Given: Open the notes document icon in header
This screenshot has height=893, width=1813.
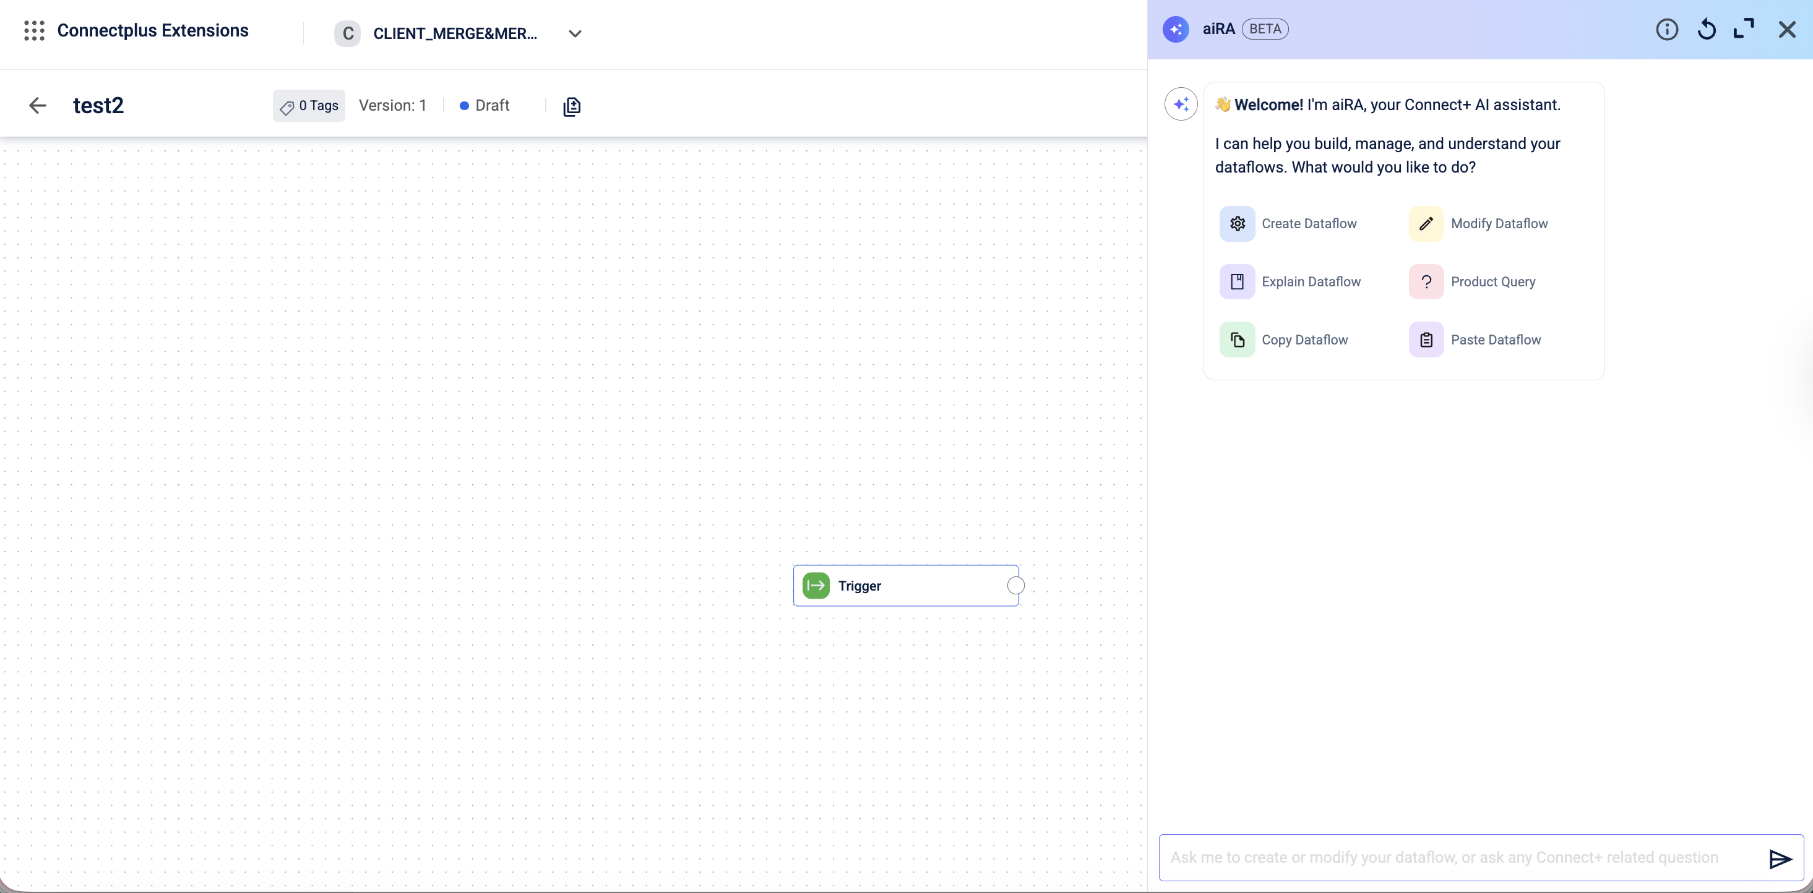Looking at the screenshot, I should point(572,106).
